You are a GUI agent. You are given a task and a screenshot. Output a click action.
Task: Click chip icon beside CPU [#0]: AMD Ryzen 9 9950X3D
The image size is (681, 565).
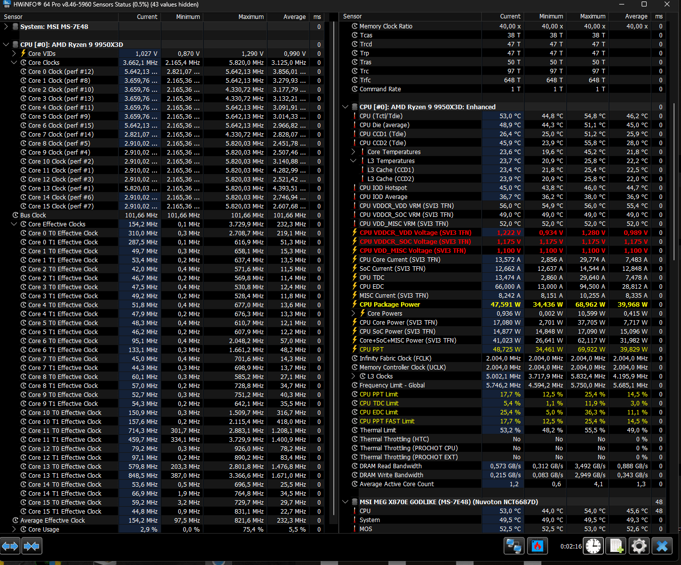(15, 44)
